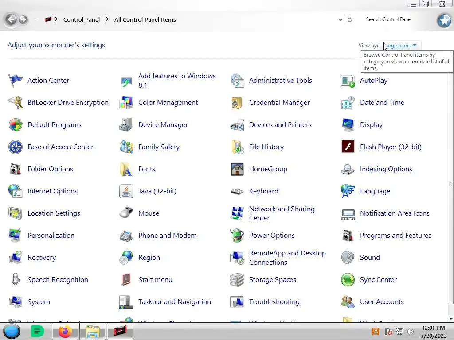The height and width of the screenshot is (340, 454).
Task: Open the Credential Manager safe icon
Action: 237,103
